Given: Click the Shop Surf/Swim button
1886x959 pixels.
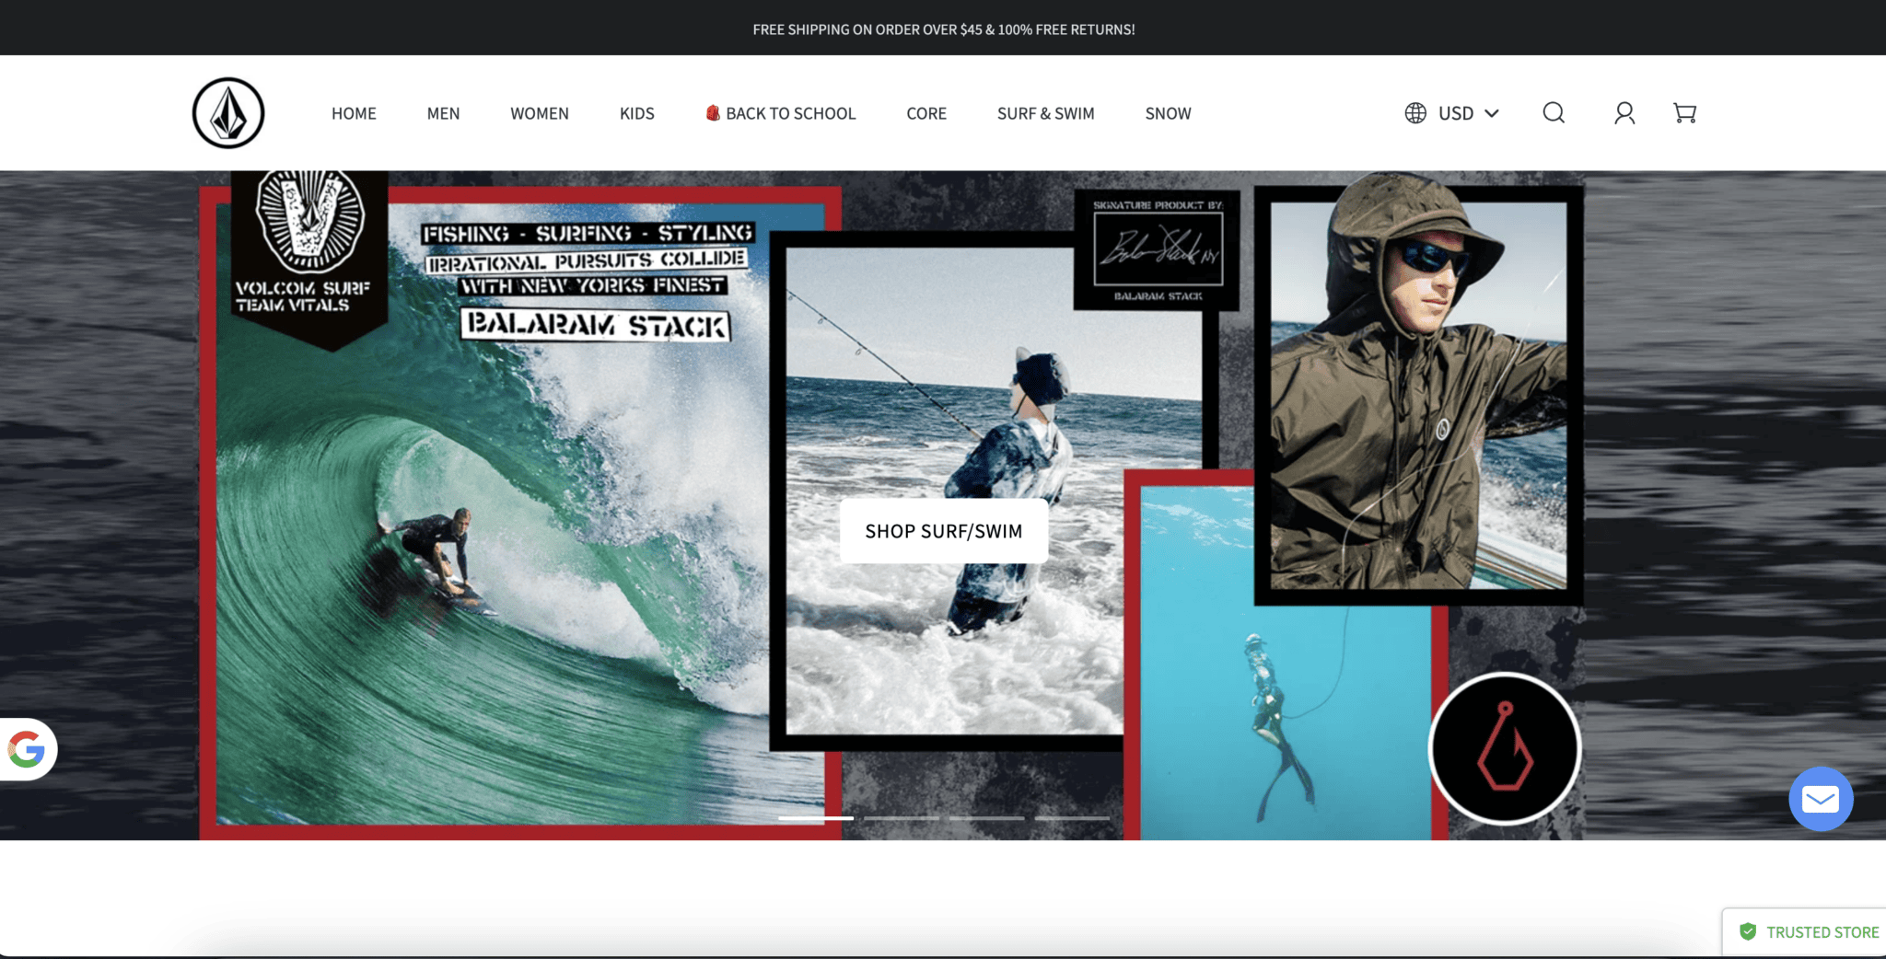Looking at the screenshot, I should coord(943,531).
